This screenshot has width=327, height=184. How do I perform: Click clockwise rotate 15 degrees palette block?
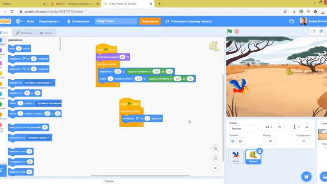click(x=29, y=59)
